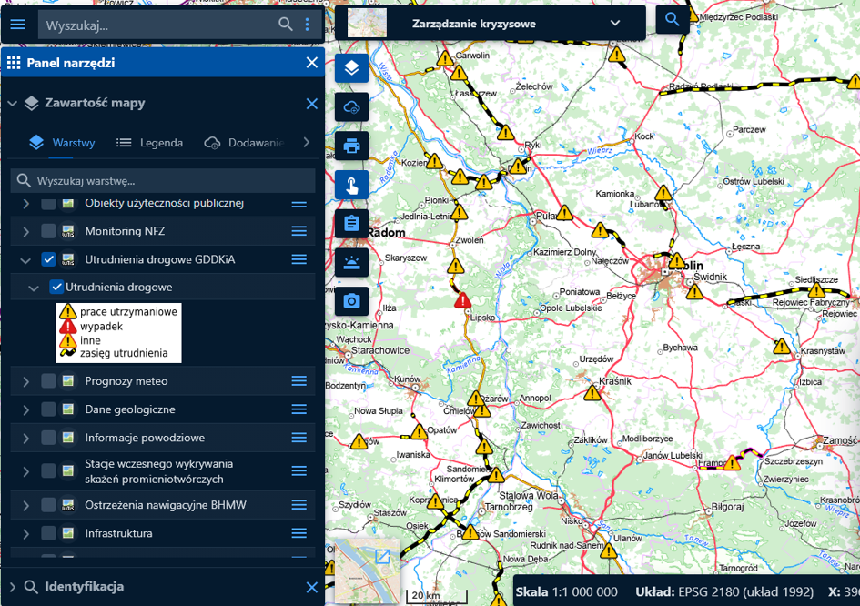Open layer menu for Monitoring NFZ
The height and width of the screenshot is (606, 860).
298,231
